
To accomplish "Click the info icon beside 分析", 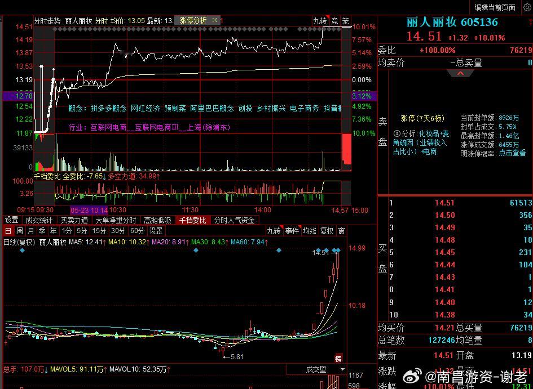I will pos(397,133).
